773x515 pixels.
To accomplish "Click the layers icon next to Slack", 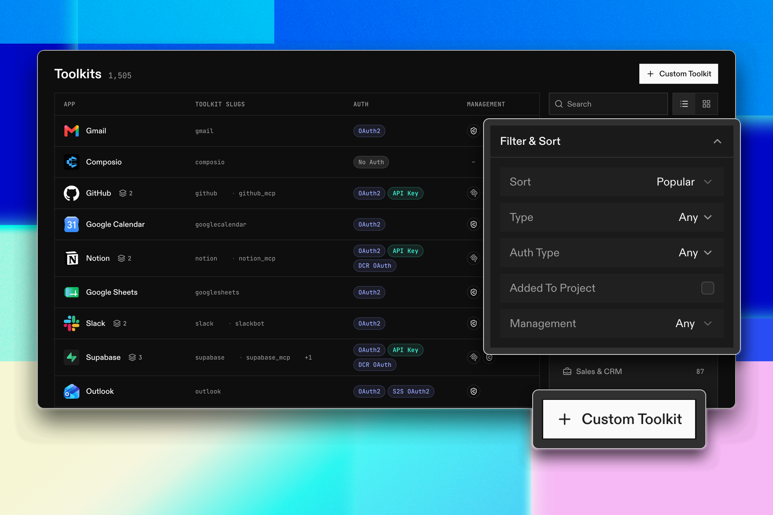I will [117, 323].
